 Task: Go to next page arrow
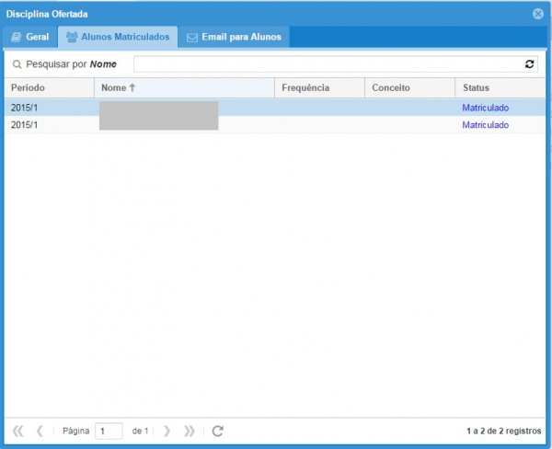(167, 431)
